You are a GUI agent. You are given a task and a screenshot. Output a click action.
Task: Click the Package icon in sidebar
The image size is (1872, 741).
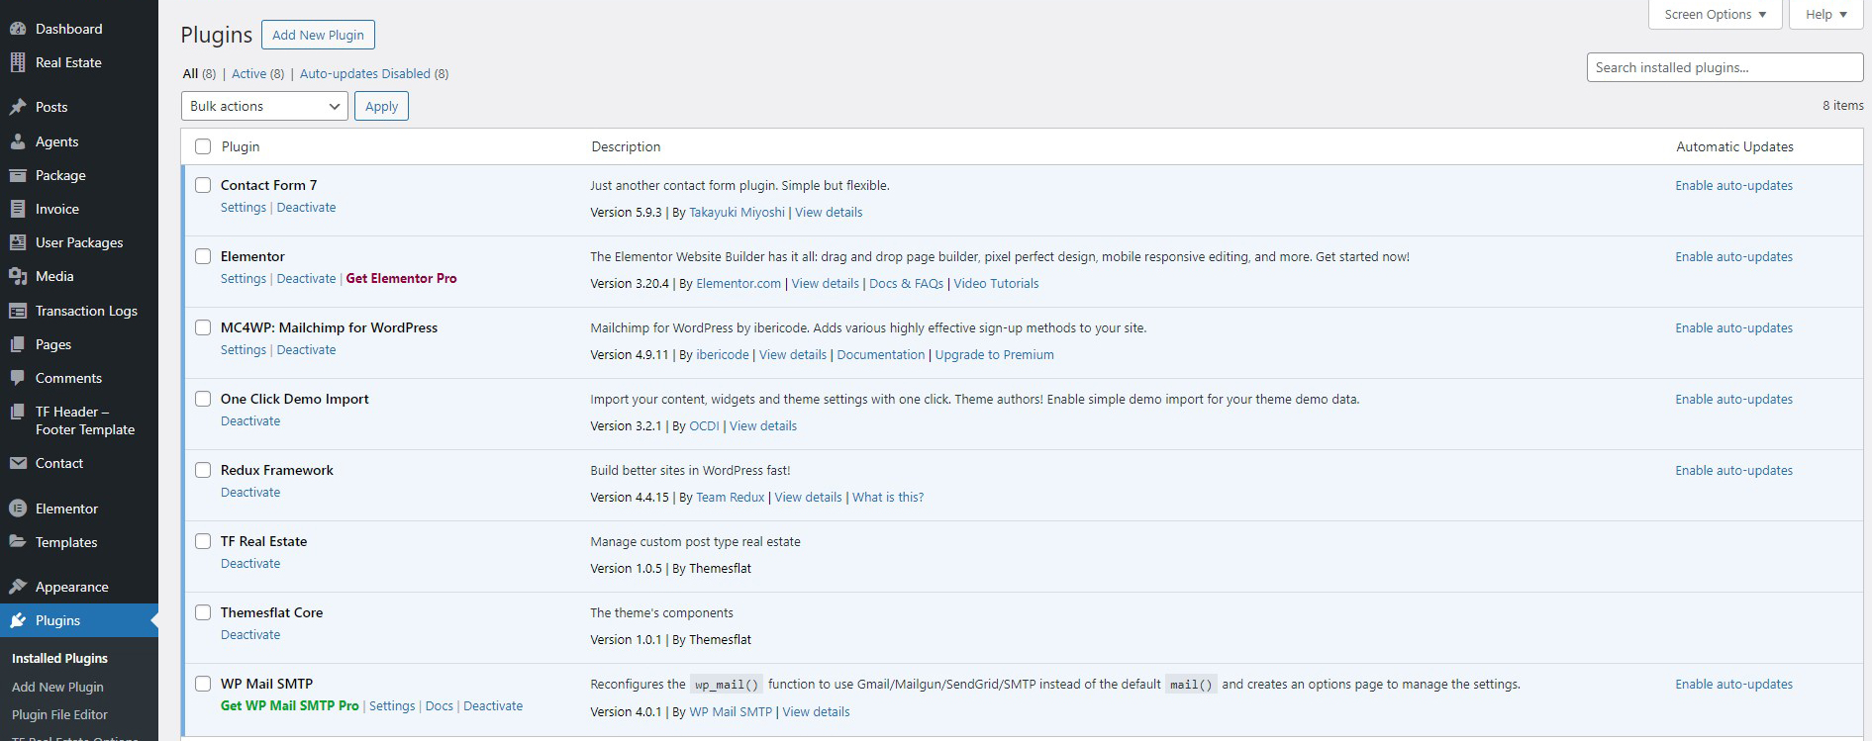point(17,175)
